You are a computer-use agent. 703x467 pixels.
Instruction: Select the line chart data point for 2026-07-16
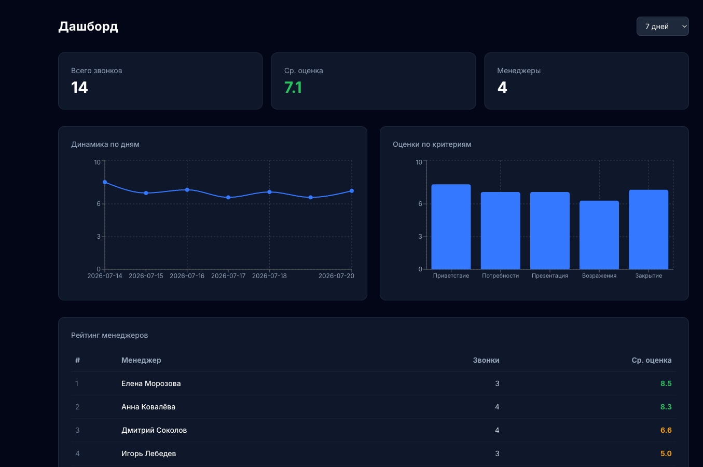[187, 190]
